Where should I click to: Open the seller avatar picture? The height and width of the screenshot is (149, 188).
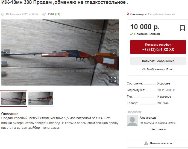[132, 121]
